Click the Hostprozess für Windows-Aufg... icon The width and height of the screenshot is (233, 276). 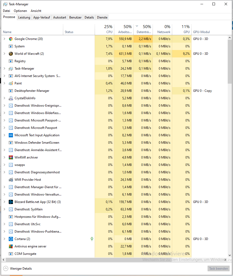11,217
